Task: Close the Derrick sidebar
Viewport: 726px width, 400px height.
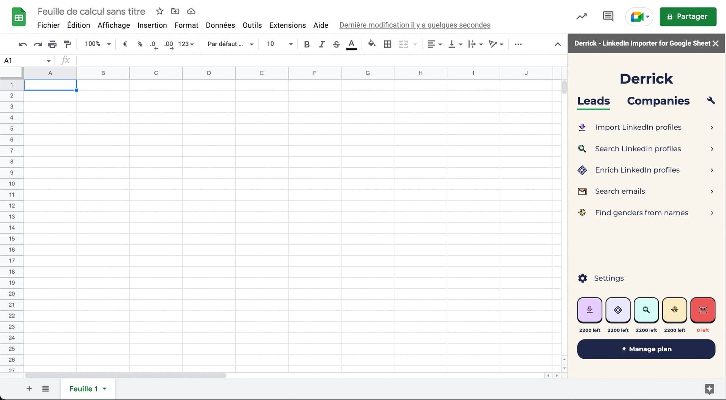Action: pyautogui.click(x=715, y=44)
